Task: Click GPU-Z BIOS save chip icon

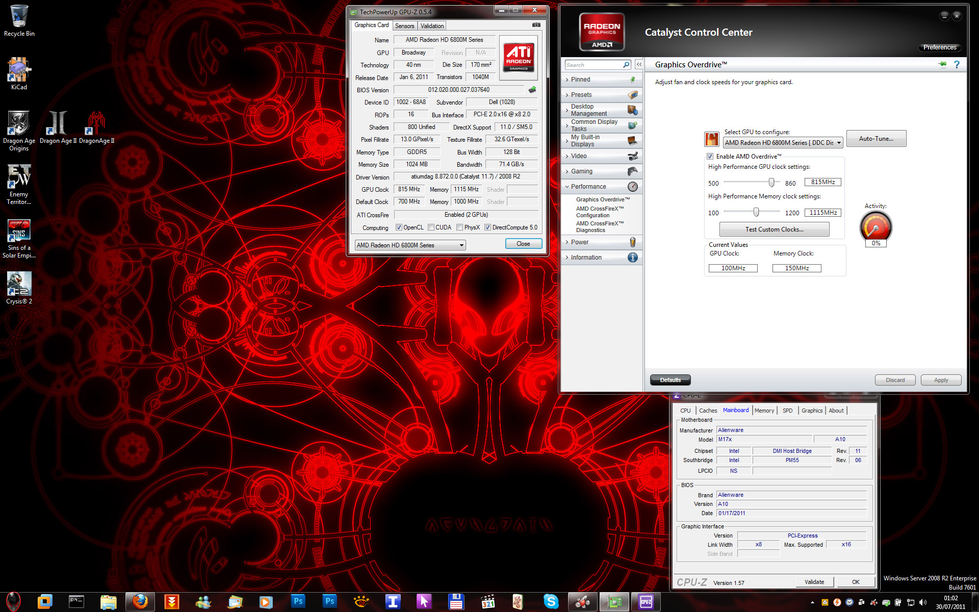Action: [532, 90]
